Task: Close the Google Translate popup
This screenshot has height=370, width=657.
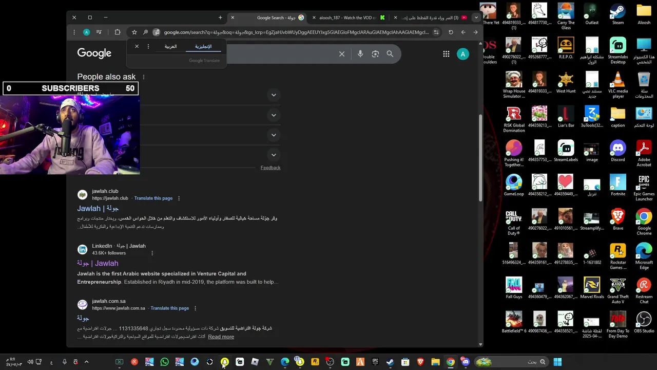Action: (x=137, y=46)
